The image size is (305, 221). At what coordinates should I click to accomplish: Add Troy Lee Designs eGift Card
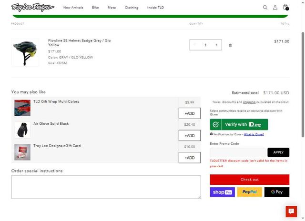190,158
